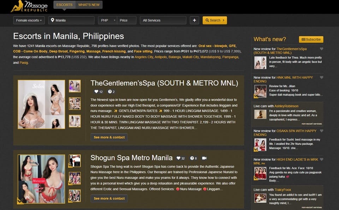339x210 pixels.
Task: Open HNK MNL WITH HAPPY ENDING sidebar link
Action: click(283, 79)
